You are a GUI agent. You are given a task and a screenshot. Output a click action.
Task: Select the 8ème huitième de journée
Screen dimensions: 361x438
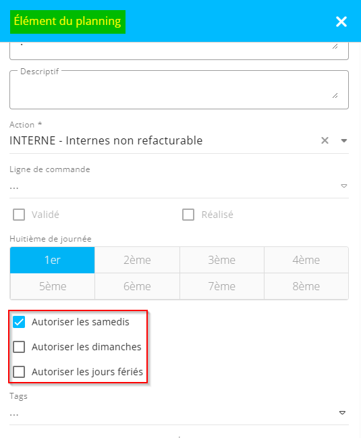click(306, 286)
